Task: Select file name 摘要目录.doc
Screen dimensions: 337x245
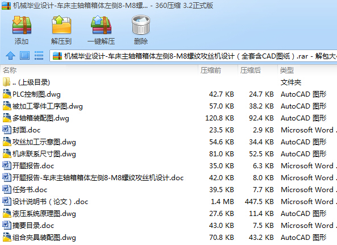Action: (x=33, y=226)
